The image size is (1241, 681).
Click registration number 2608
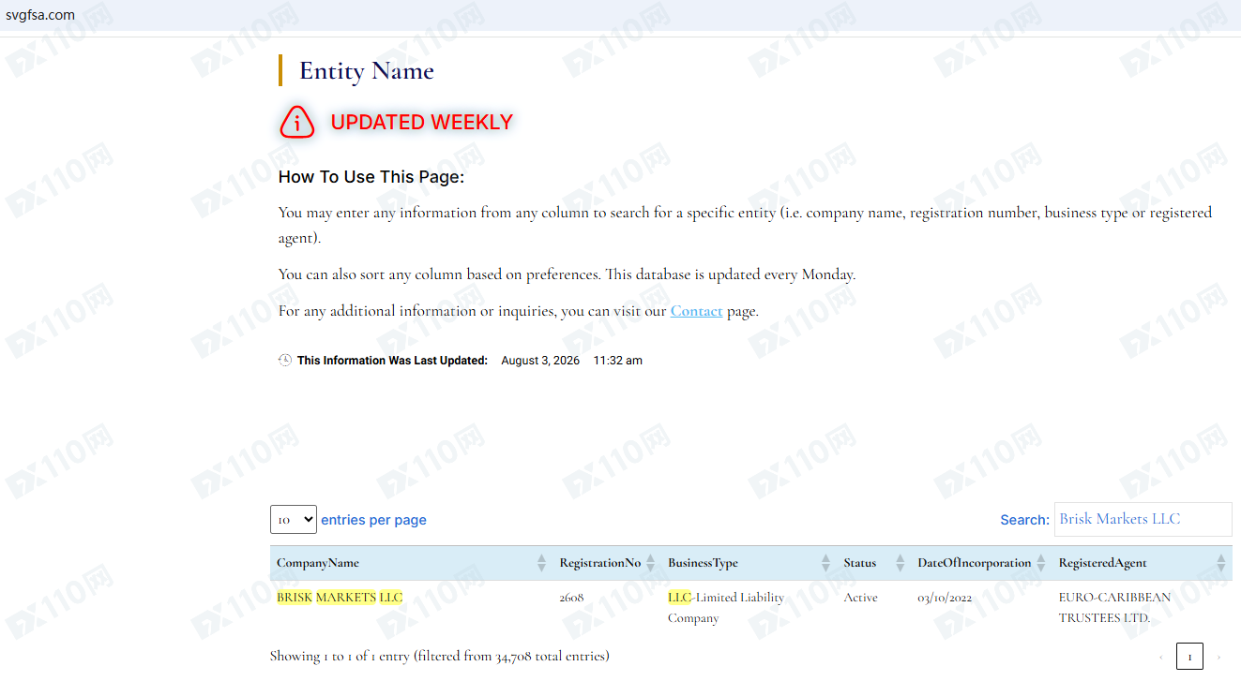pos(571,598)
